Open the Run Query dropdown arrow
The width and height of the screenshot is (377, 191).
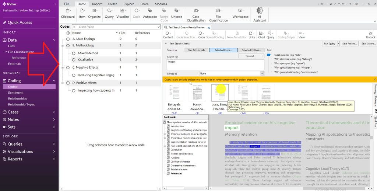tap(338, 44)
